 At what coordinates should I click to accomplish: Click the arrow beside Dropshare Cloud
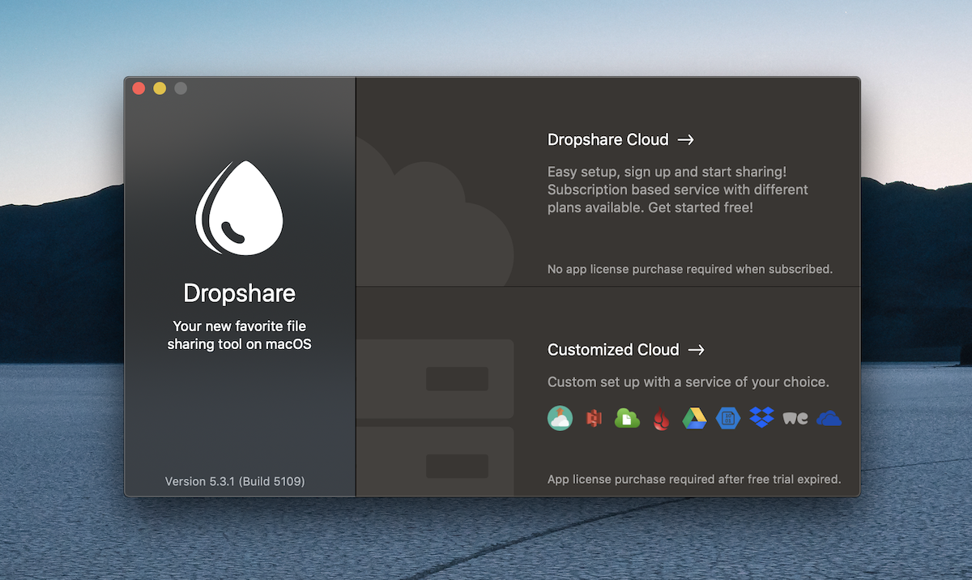tap(686, 139)
